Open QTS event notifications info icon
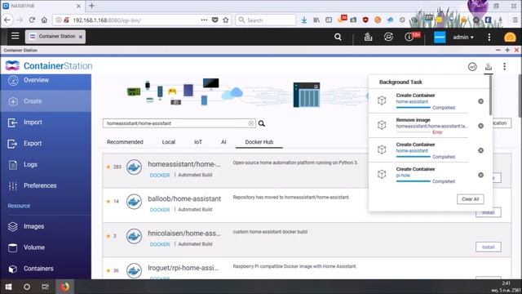522x294 pixels. point(409,37)
